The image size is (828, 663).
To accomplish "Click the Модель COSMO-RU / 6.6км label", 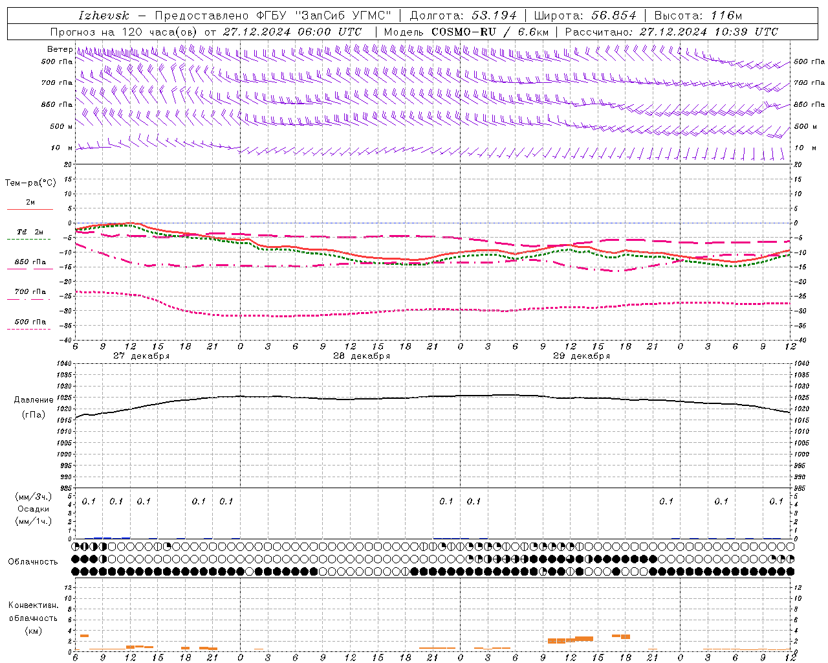I will click(x=466, y=32).
